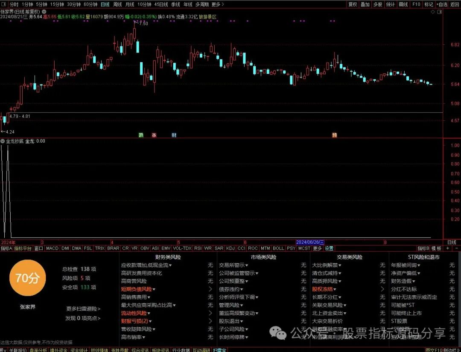Image resolution: width=461 pixels, height=352 pixels.
Task: Expand 年报被问询 dropdown
Action: [419, 265]
